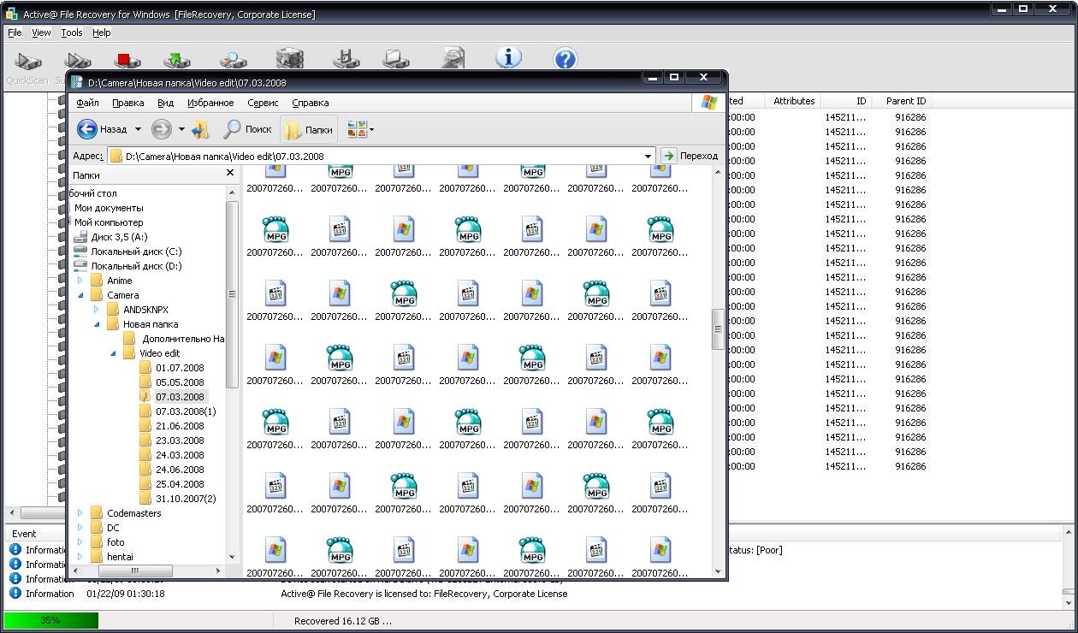
Task: Select Мои документы in the tree
Action: click(109, 208)
